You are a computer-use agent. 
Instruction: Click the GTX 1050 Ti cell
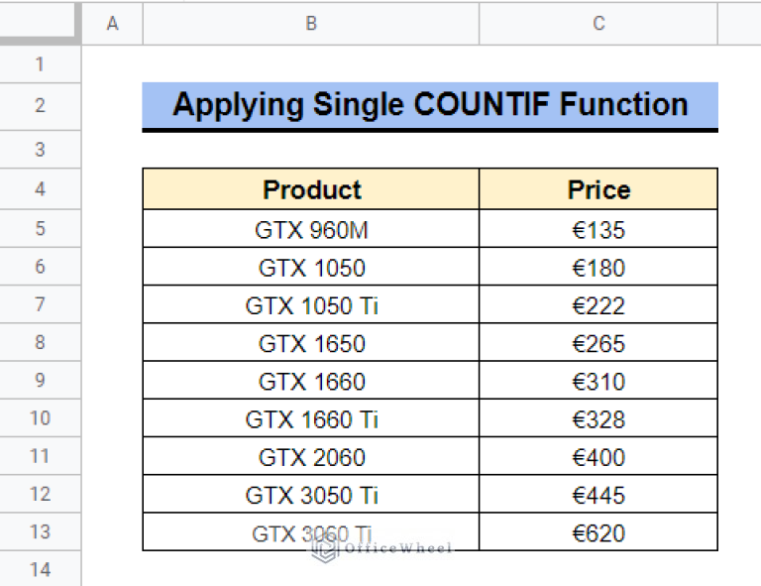pos(311,304)
